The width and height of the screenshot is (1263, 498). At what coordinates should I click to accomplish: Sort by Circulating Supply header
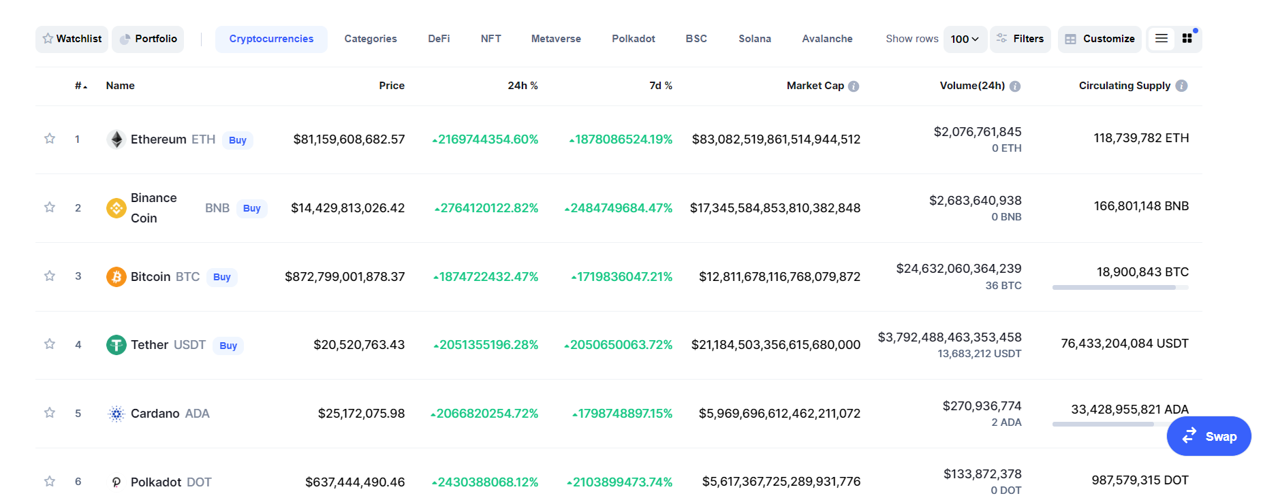[x=1125, y=86]
